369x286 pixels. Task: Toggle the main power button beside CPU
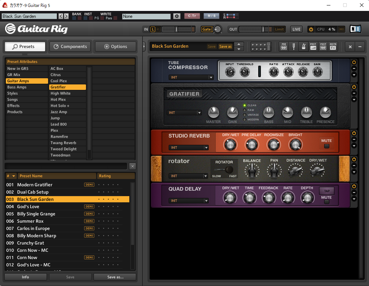coord(311,29)
